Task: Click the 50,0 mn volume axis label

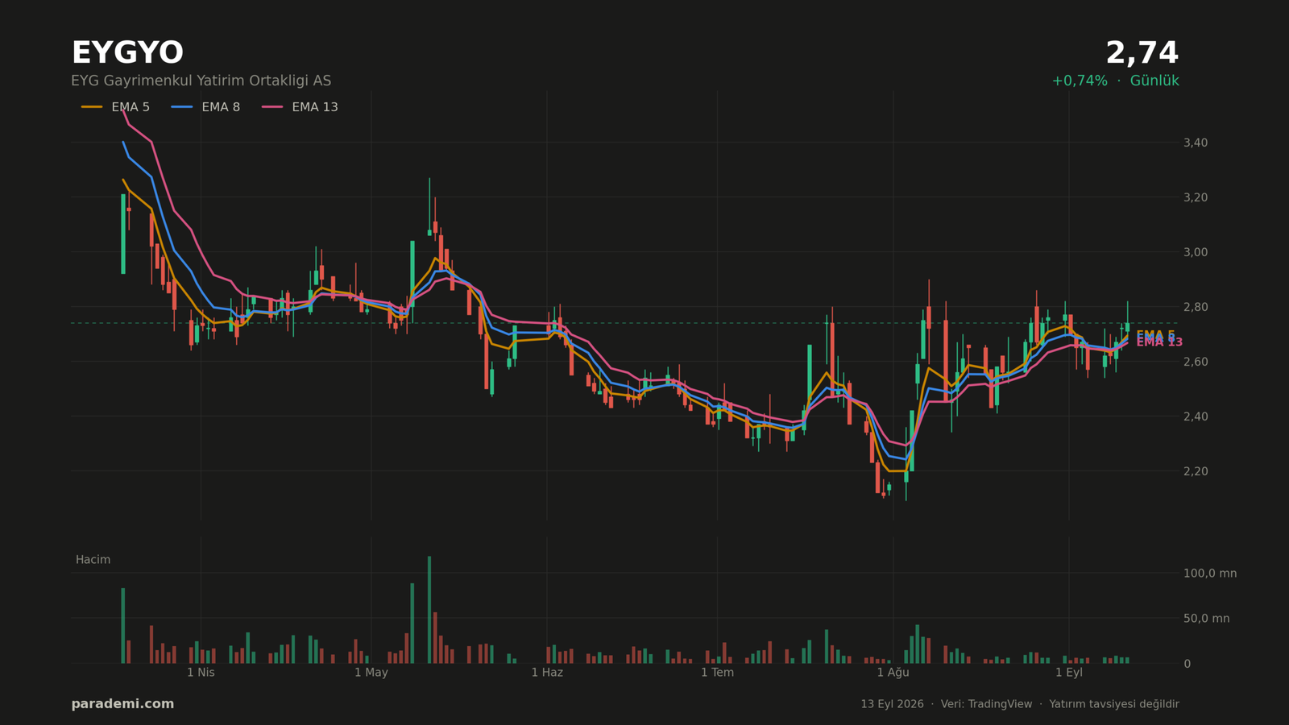Action: pyautogui.click(x=1206, y=619)
